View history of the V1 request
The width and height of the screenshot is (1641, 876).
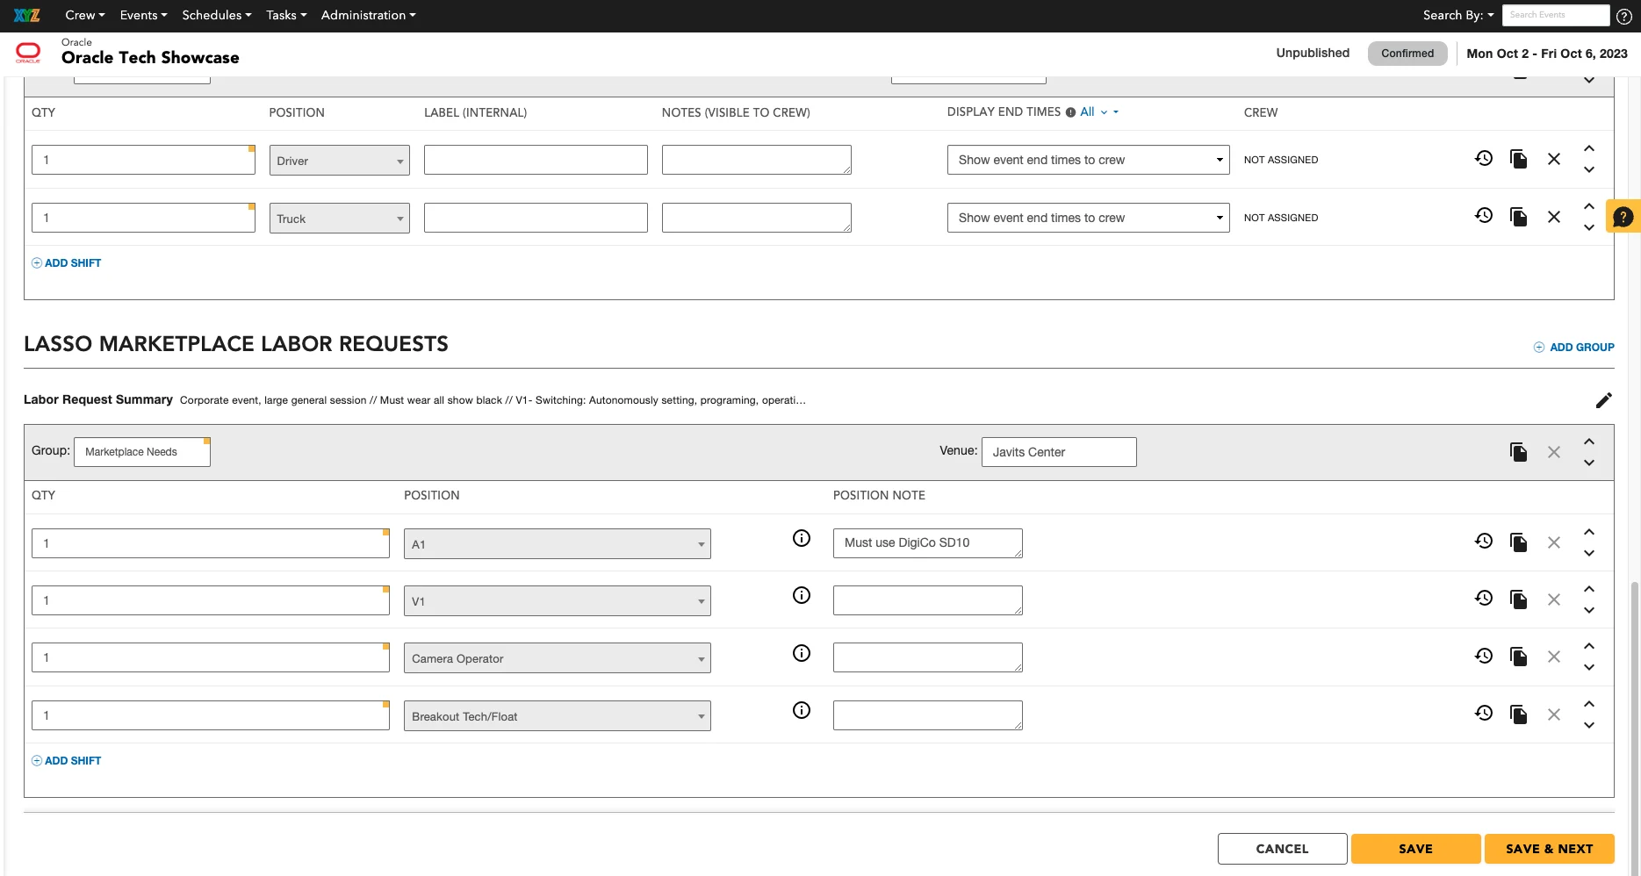pos(1484,599)
